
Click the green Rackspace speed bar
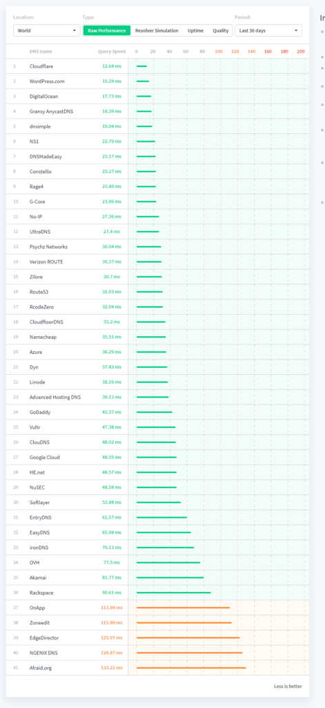pos(174,593)
